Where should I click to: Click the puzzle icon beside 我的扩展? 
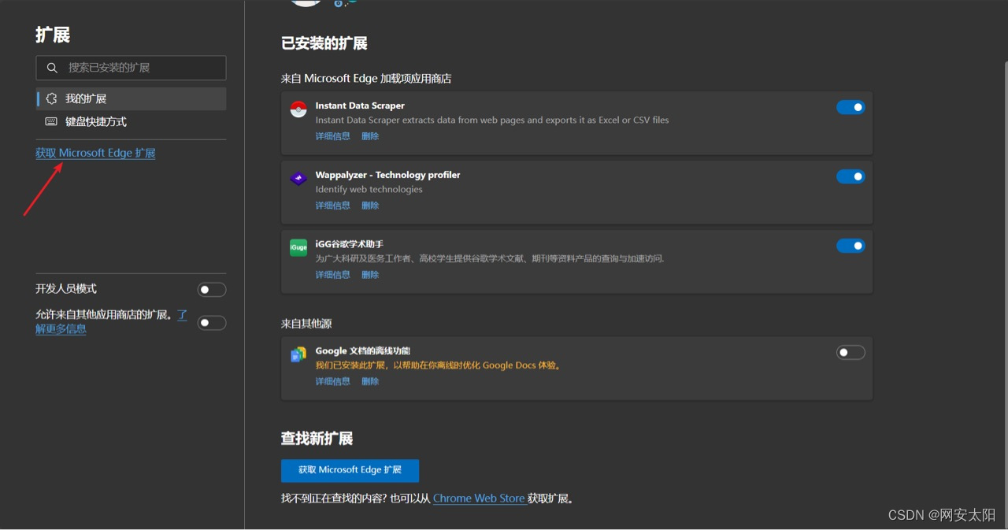(52, 98)
